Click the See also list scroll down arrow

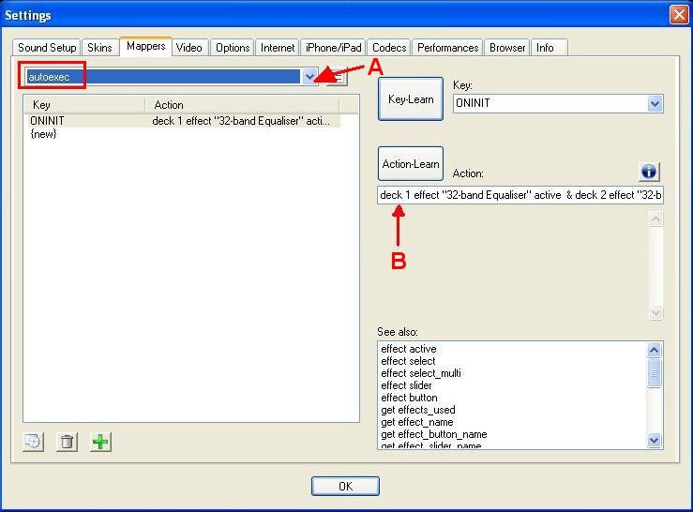pos(655,441)
